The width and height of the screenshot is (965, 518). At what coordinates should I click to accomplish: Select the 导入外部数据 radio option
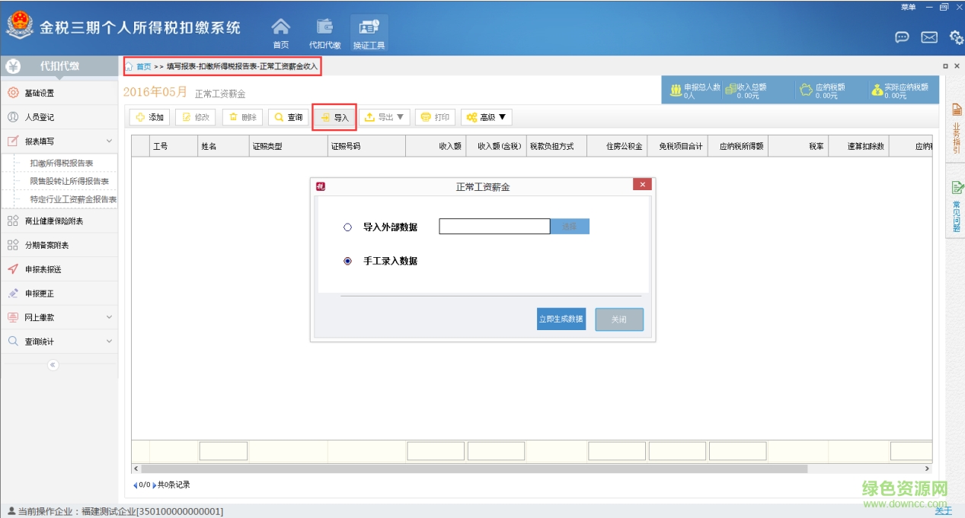(x=348, y=227)
